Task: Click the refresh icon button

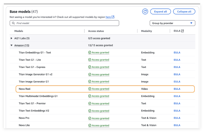Action: coord(145,12)
